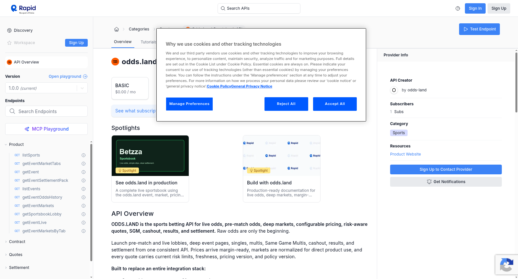Select API Overview in sidebar
This screenshot has height=279, width=518.
coord(46,62)
